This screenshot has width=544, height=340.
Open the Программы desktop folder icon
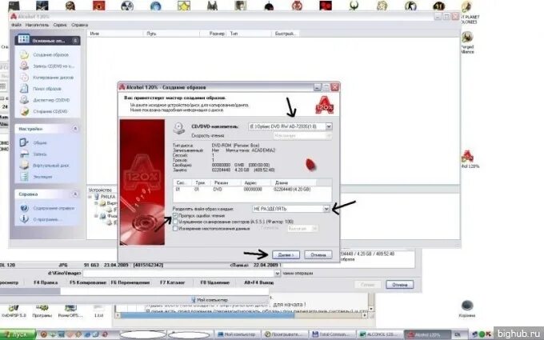point(42,308)
